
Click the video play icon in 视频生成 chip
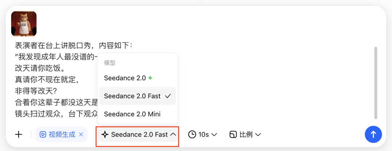coord(43,135)
